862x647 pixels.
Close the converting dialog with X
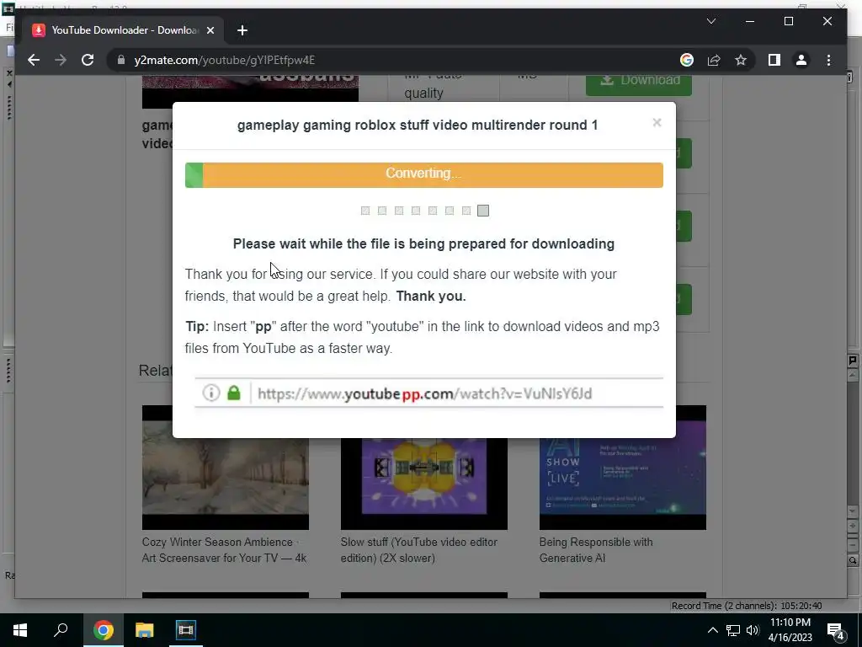coord(657,123)
